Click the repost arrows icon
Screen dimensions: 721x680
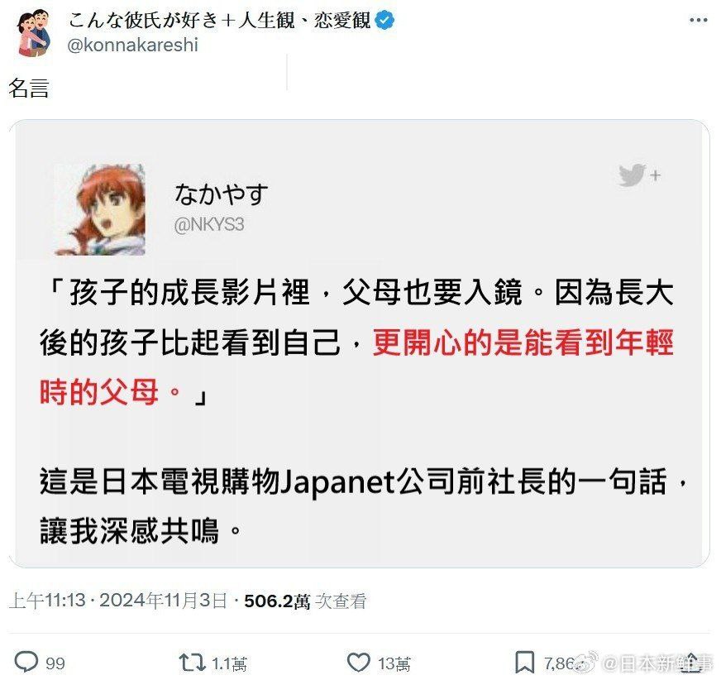pyautogui.click(x=192, y=663)
